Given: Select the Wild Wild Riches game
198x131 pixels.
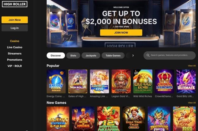Looking at the screenshot, I should [143, 82].
